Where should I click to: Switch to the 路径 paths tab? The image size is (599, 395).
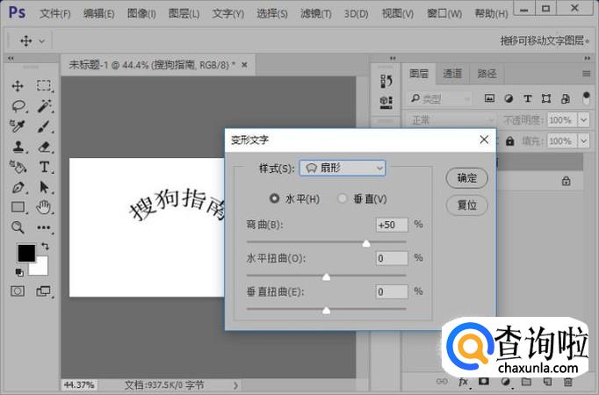(487, 73)
